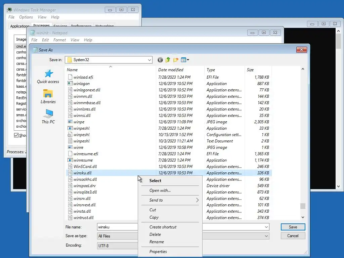Select the winsockhc.dll file icon
This screenshot has height=258, width=344.
[x=70, y=179]
